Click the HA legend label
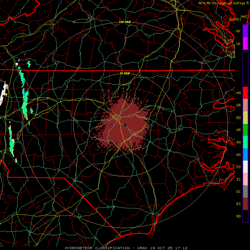Image resolution: width=250 pixels, height=250 pixels. 238,93
